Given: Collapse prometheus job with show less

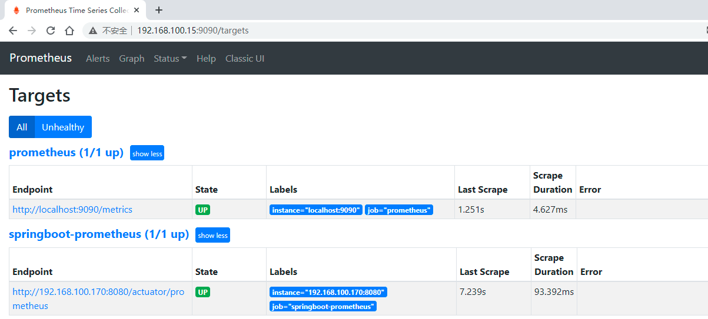Looking at the screenshot, I should [147, 153].
